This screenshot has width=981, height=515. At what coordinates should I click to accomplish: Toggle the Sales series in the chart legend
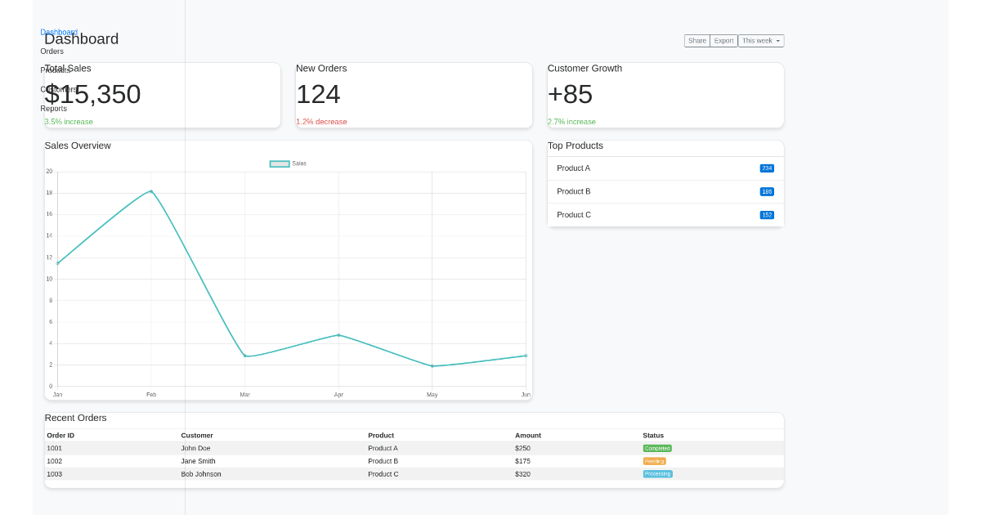point(286,163)
